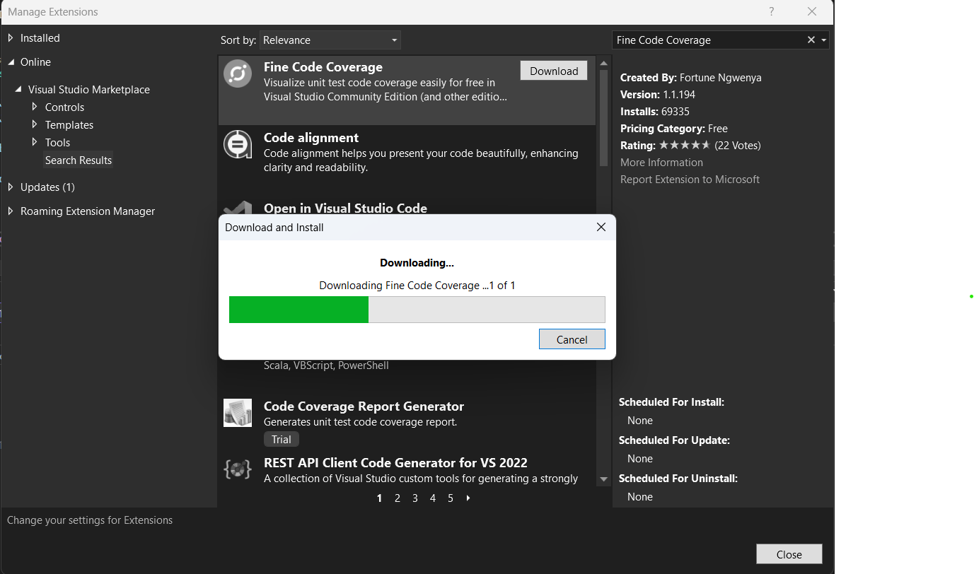Viewport: 974px width, 574px height.
Task: Close the Manage Extensions window with Close button
Action: (789, 554)
